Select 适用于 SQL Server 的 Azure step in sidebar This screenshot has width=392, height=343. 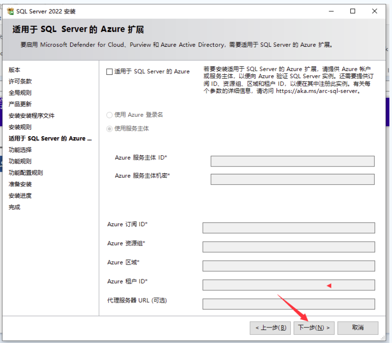tap(50, 138)
